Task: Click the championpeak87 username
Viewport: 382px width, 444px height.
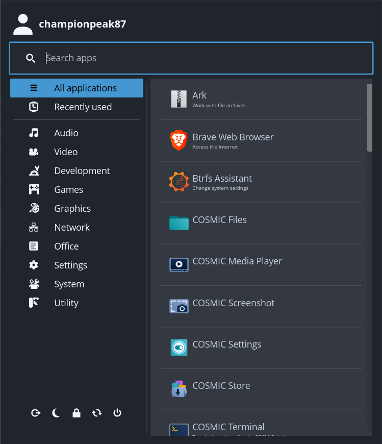Action: (82, 24)
